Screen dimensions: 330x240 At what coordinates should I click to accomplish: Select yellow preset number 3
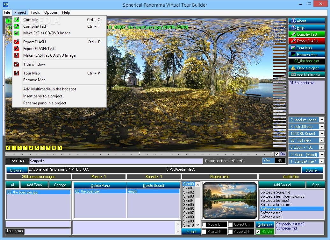point(25,148)
